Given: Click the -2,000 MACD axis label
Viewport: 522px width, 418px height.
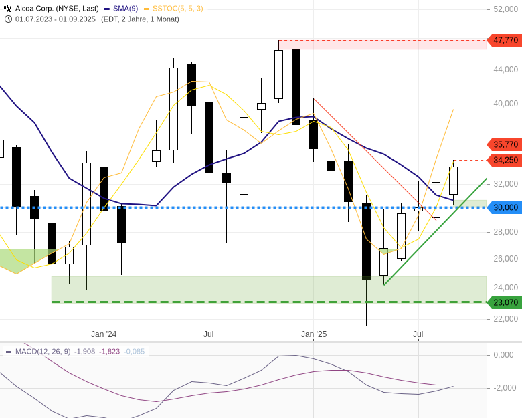Looking at the screenshot, I should coord(505,388).
